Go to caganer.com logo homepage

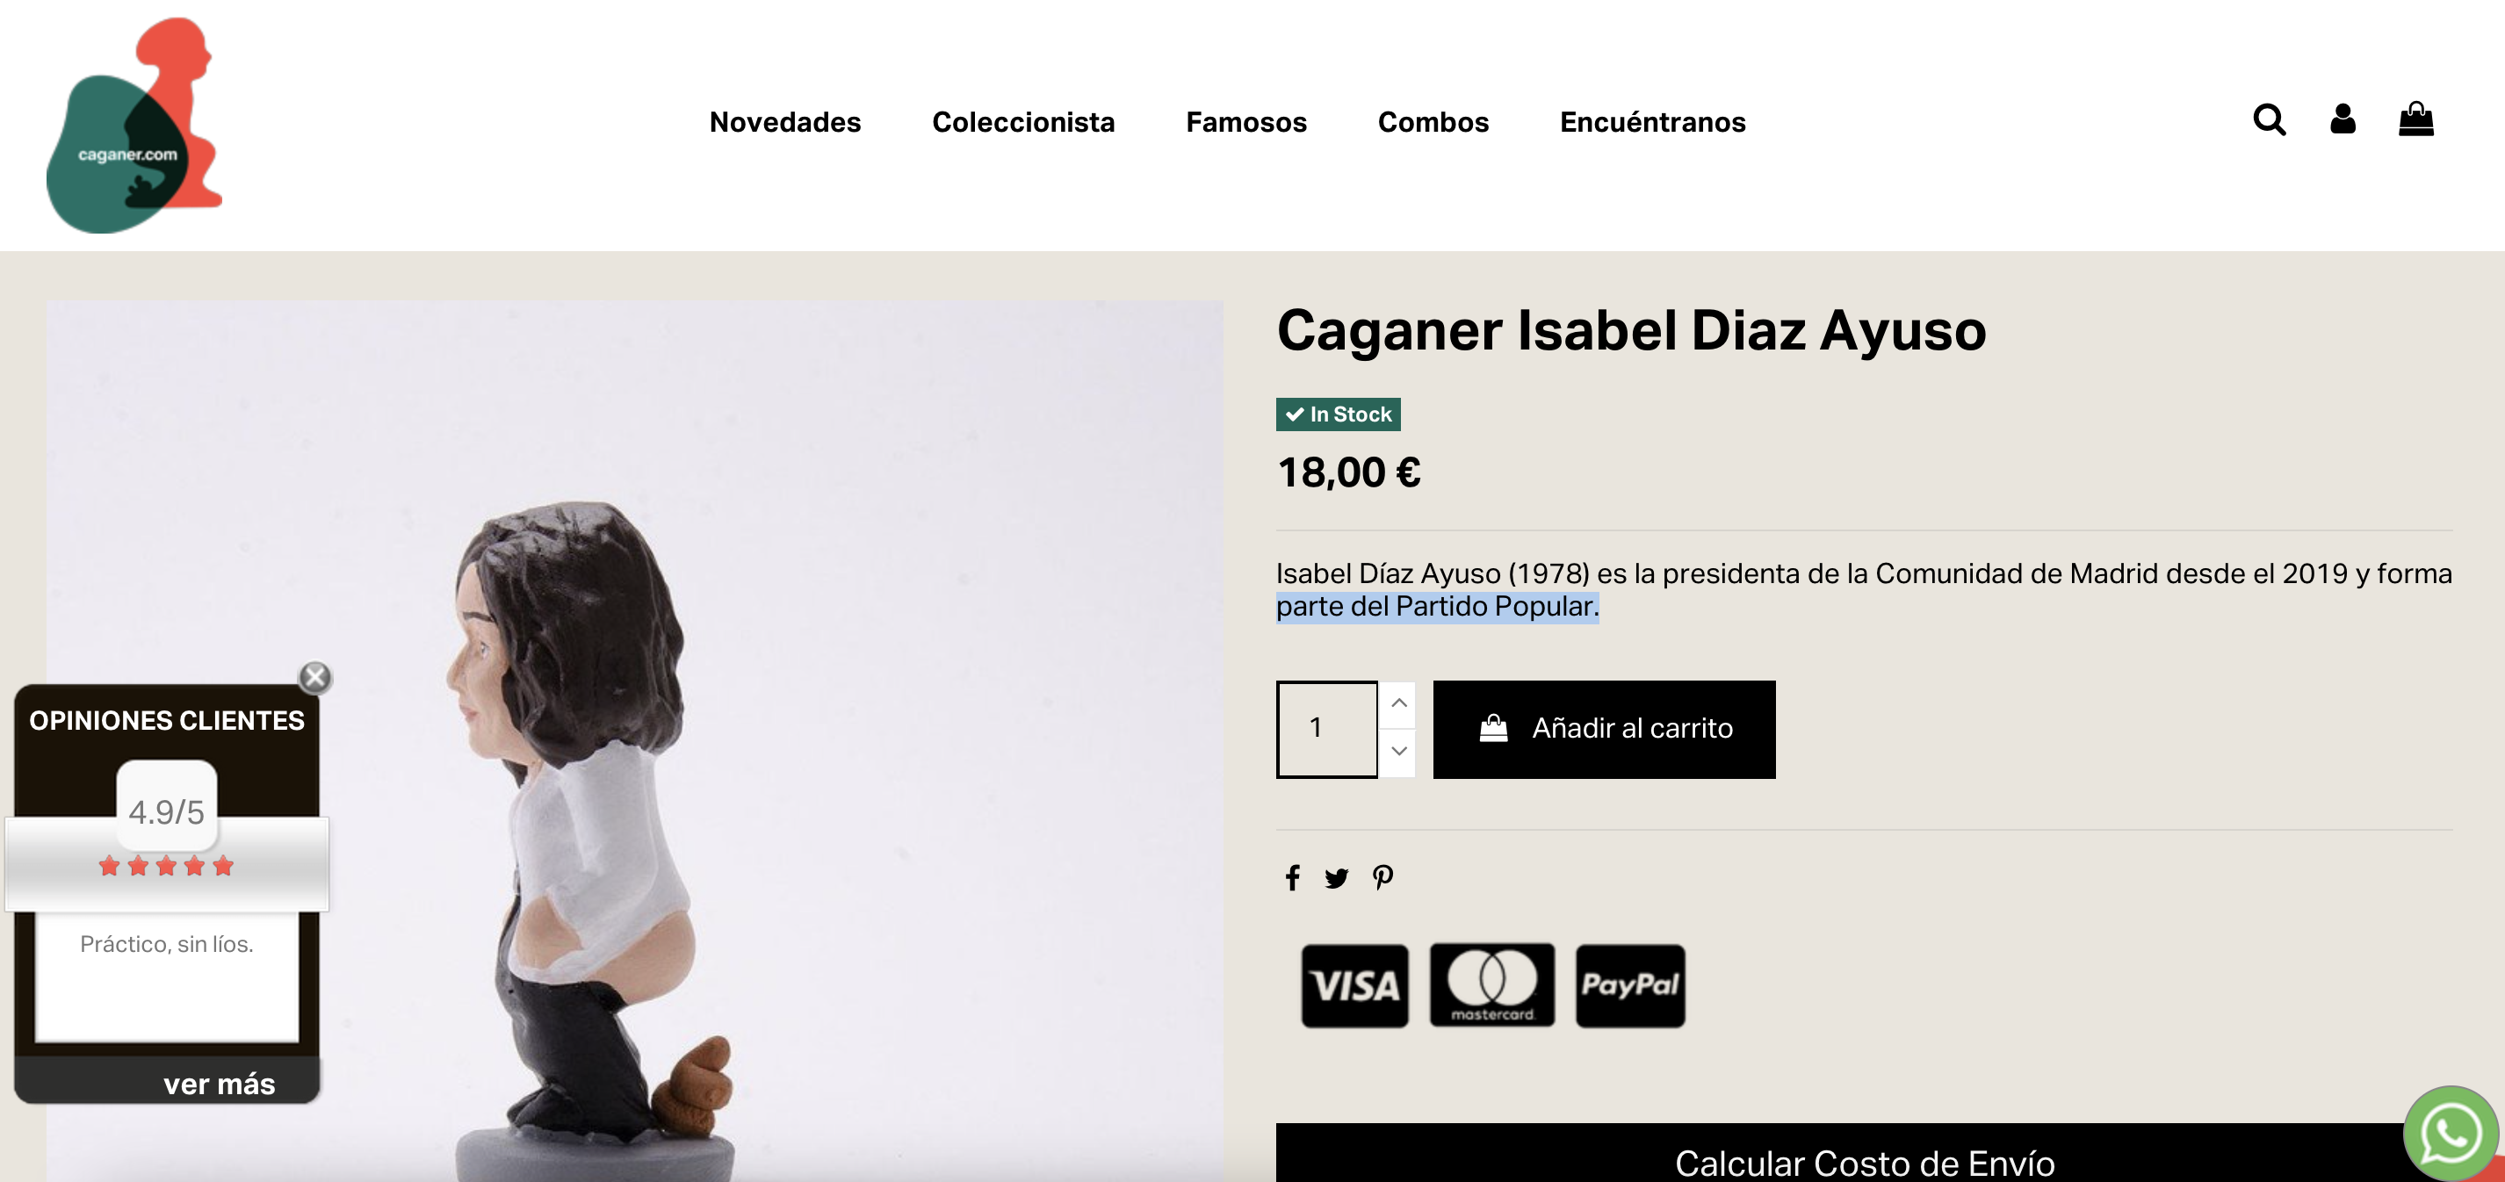[x=134, y=126]
